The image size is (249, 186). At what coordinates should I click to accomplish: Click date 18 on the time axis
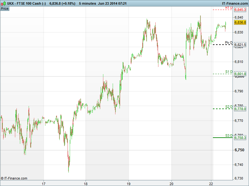[x=86, y=183]
